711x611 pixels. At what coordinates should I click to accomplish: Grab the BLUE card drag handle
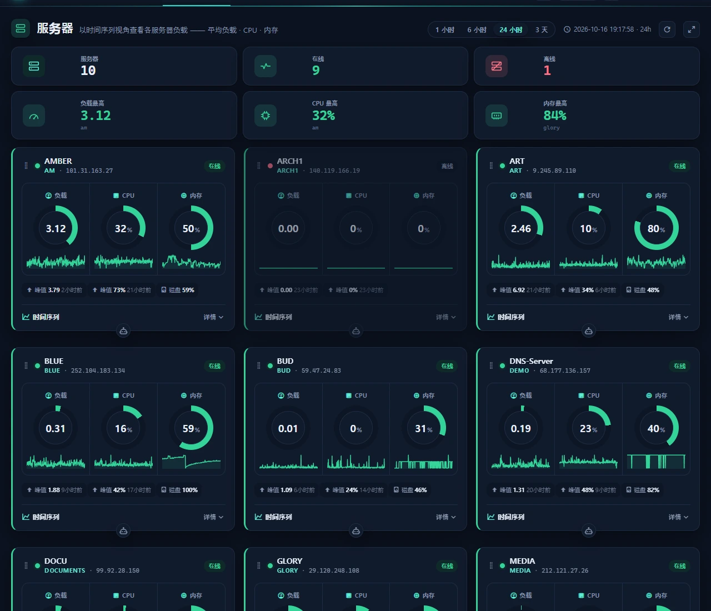26,365
